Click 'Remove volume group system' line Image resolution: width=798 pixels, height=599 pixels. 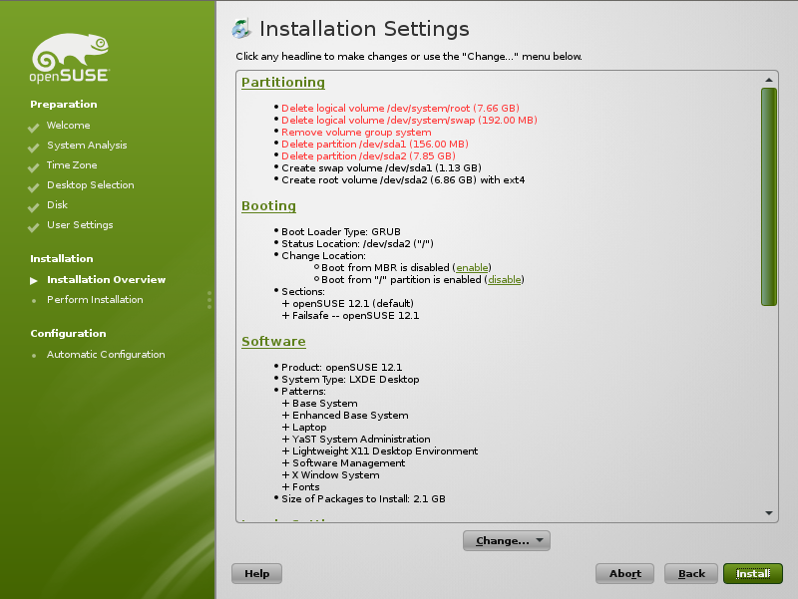pyautogui.click(x=356, y=133)
